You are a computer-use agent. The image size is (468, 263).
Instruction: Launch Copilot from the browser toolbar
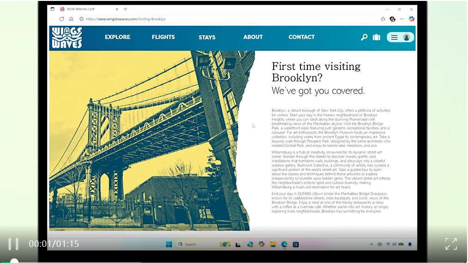[412, 19]
